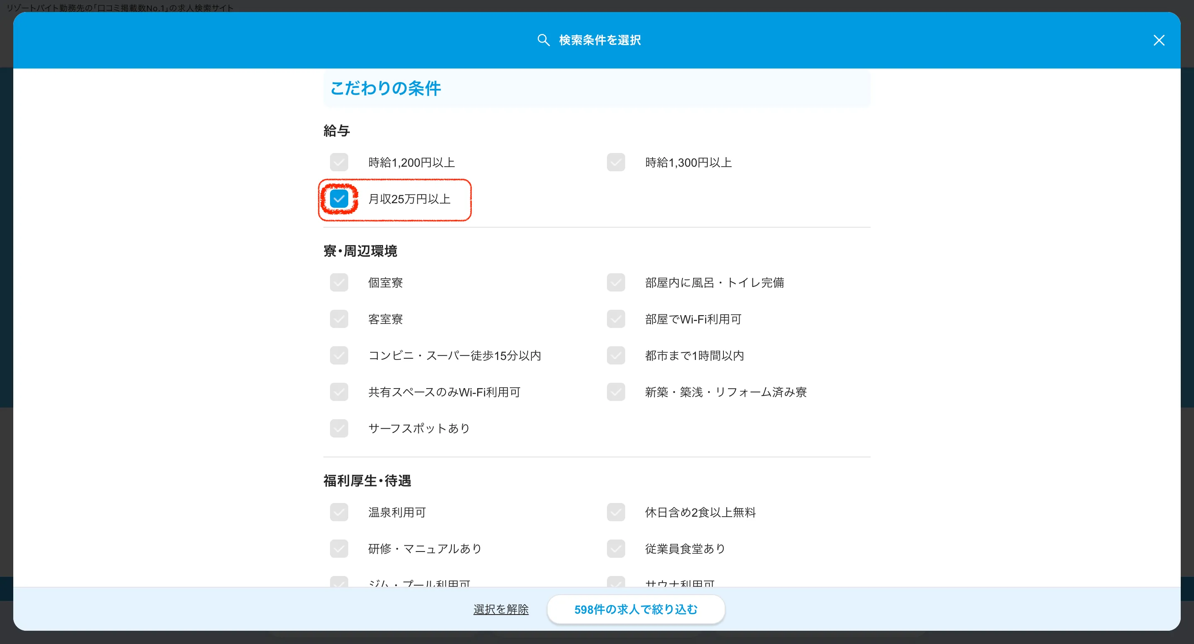Screen dimensions: 1194x644
Task: Enable 時給1,200円以上 filter
Action: pos(339,162)
